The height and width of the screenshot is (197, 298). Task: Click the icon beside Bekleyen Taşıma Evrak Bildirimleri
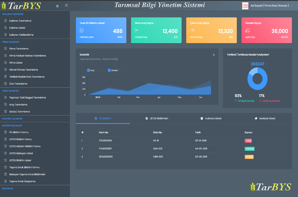(x=5, y=174)
